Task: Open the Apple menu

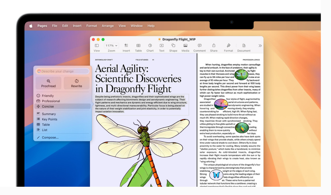Action: (31, 26)
